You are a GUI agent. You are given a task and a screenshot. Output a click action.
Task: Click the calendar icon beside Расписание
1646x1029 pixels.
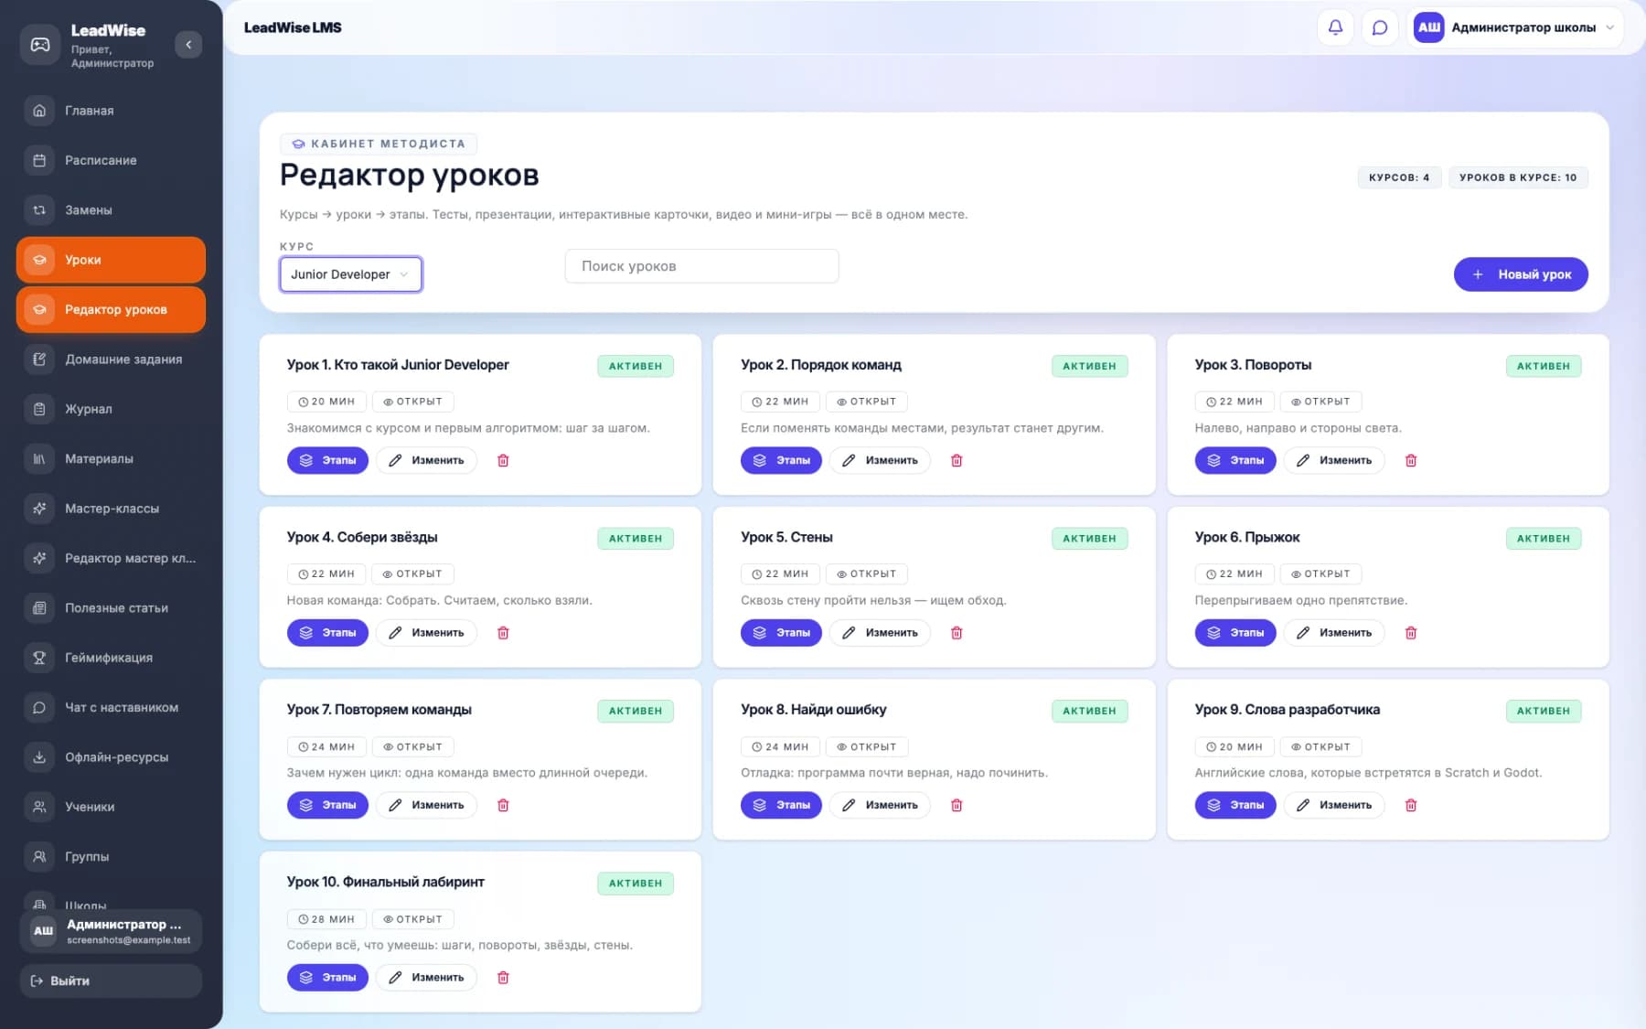pos(39,160)
